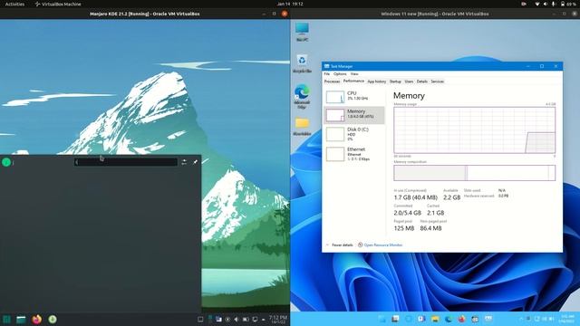Image resolution: width=580 pixels, height=326 pixels.
Task: Switch to the Details tab
Action: [x=422, y=81]
